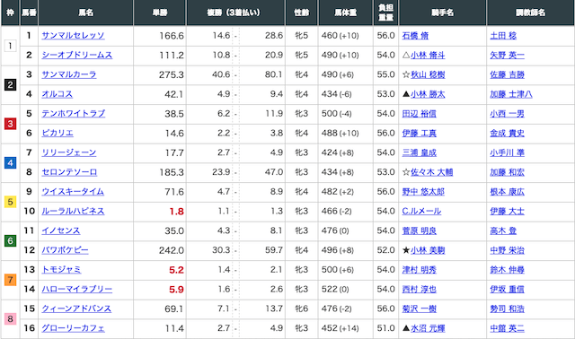Open horse セロンテソーロ link
This screenshot has height=339, width=575.
69,172
